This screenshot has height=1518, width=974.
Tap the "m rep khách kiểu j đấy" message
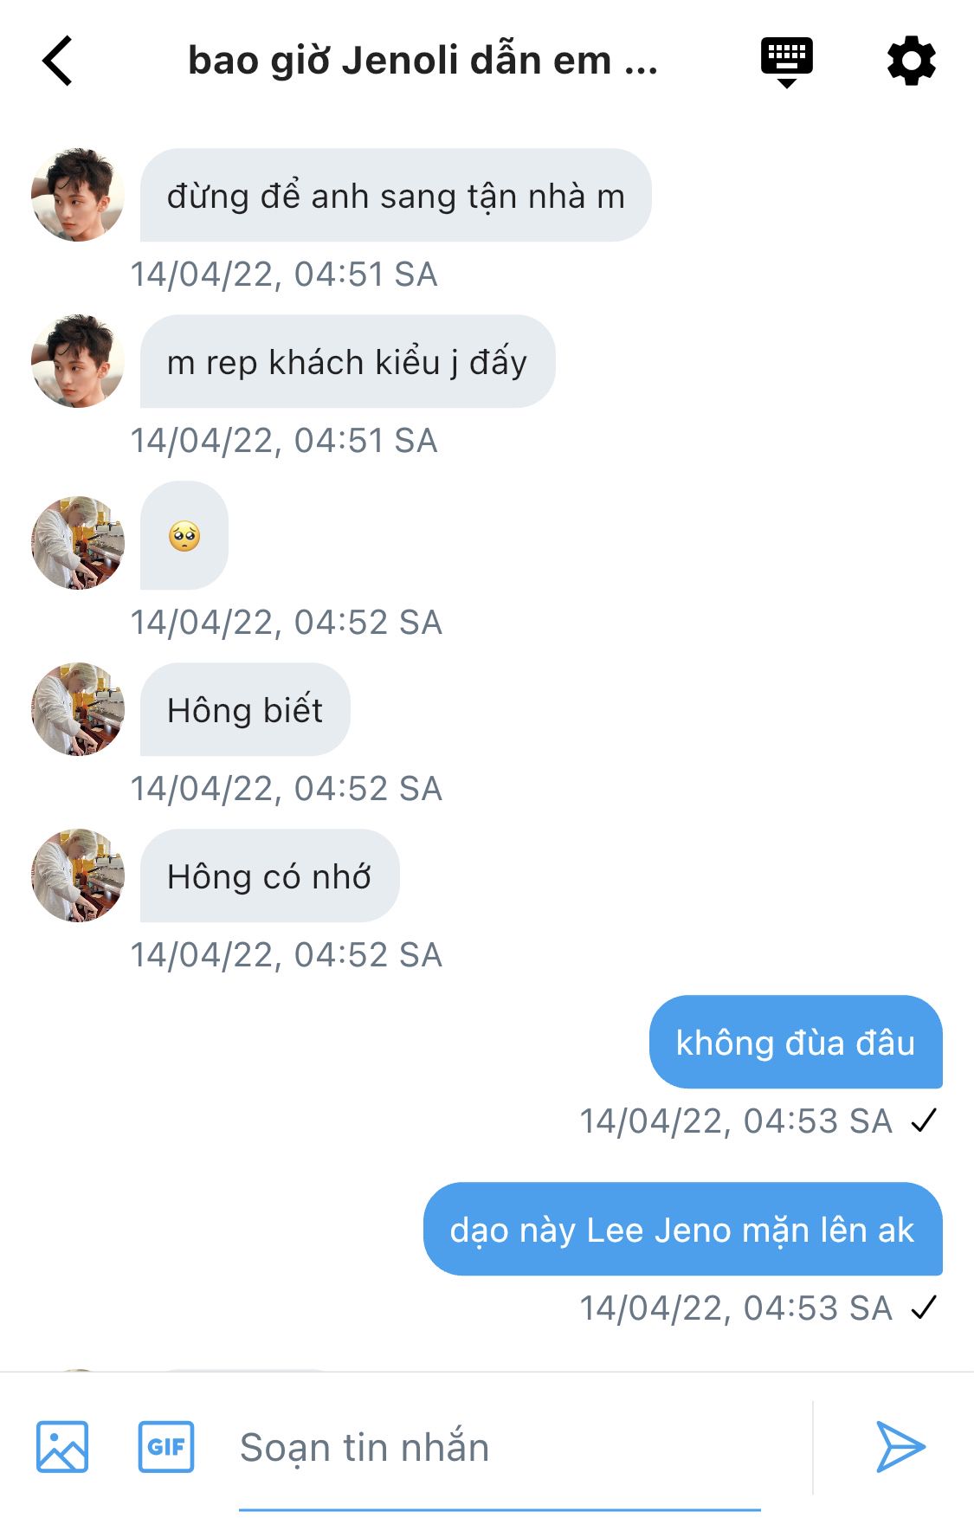point(347,362)
